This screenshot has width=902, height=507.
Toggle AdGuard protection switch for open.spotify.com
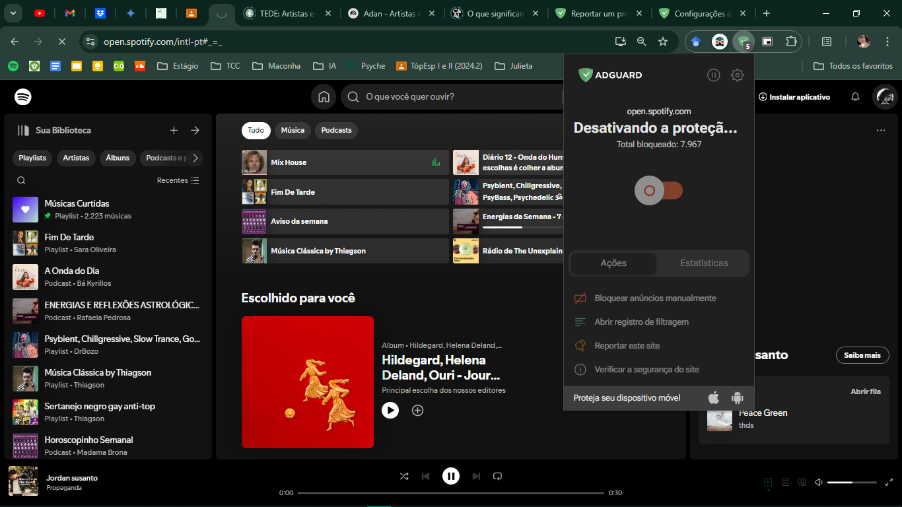click(658, 191)
